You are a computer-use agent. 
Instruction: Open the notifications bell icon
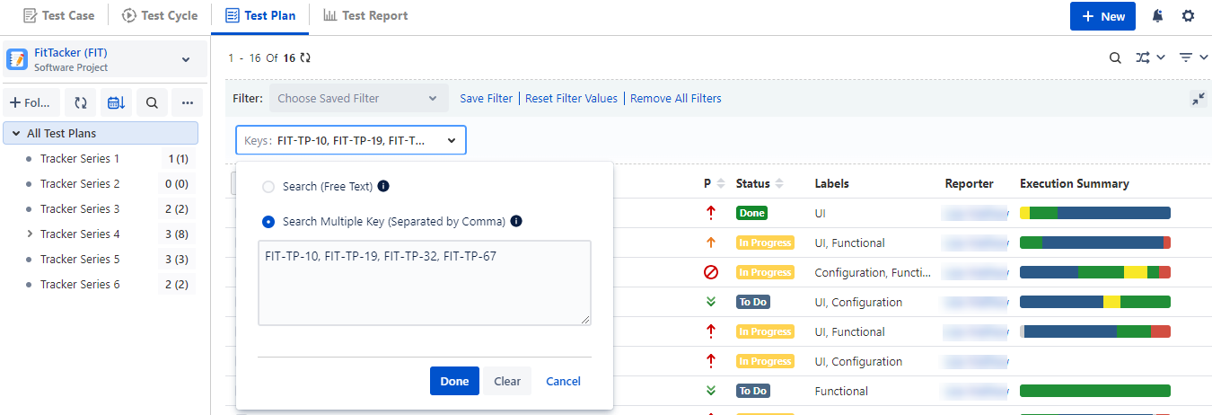click(1158, 16)
